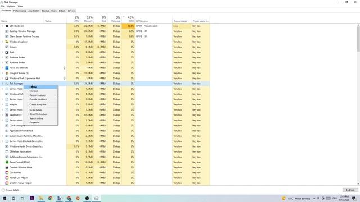
Task: Sort processes by the CPU column header
Action: pyautogui.click(x=73, y=19)
